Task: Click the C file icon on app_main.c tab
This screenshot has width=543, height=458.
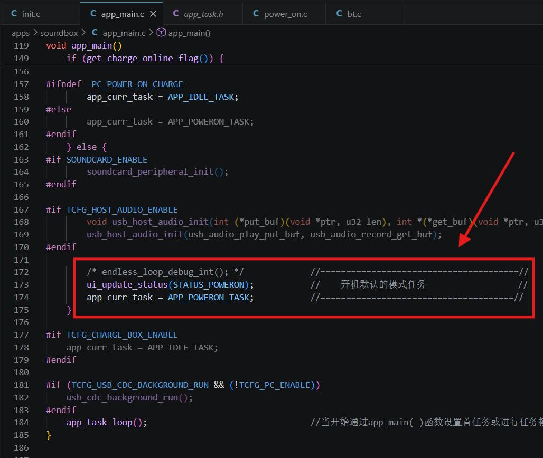Action: [x=93, y=14]
